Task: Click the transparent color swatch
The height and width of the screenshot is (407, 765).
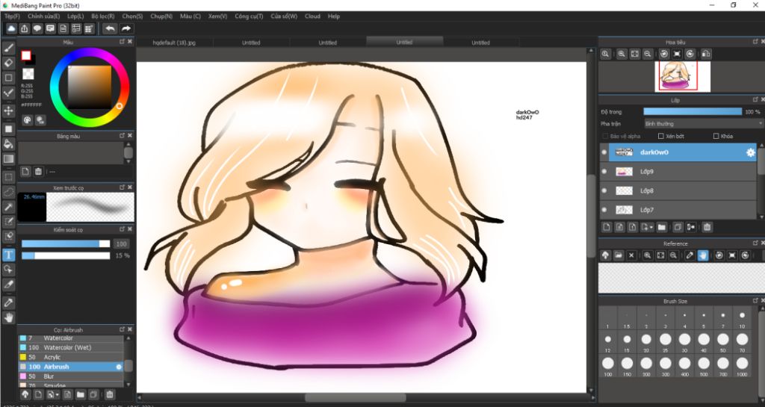Action: tap(28, 74)
